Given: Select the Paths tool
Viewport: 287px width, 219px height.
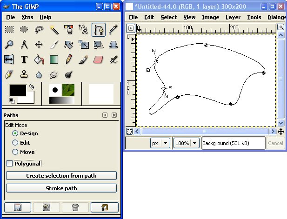Looking at the screenshot, I should point(99,30).
